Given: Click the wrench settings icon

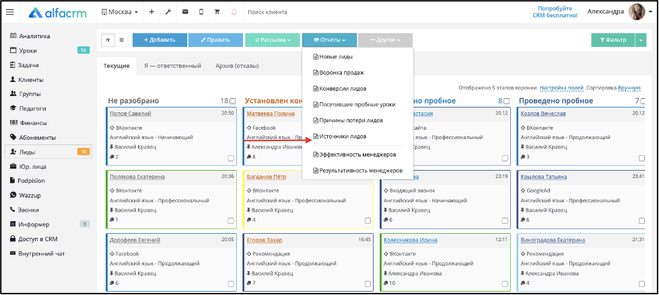Looking at the screenshot, I should tap(168, 12).
